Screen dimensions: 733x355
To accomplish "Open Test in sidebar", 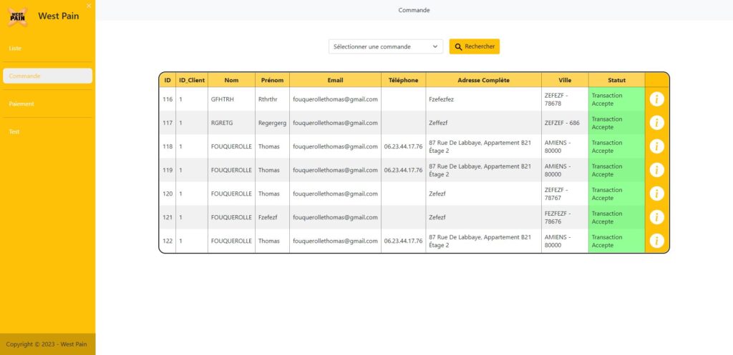I will [48, 131].
